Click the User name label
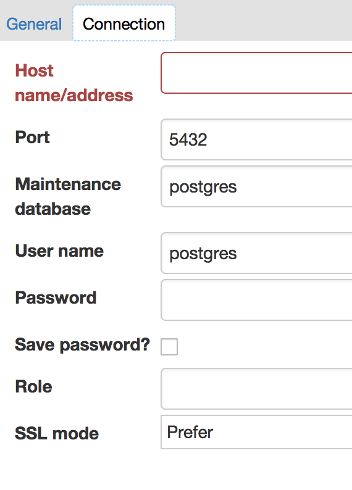The height and width of the screenshot is (490, 352). [59, 251]
